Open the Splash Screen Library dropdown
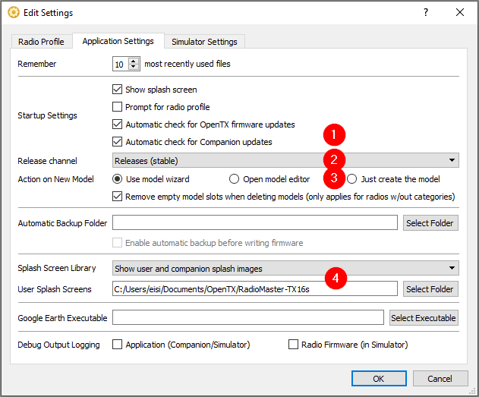 [285, 268]
